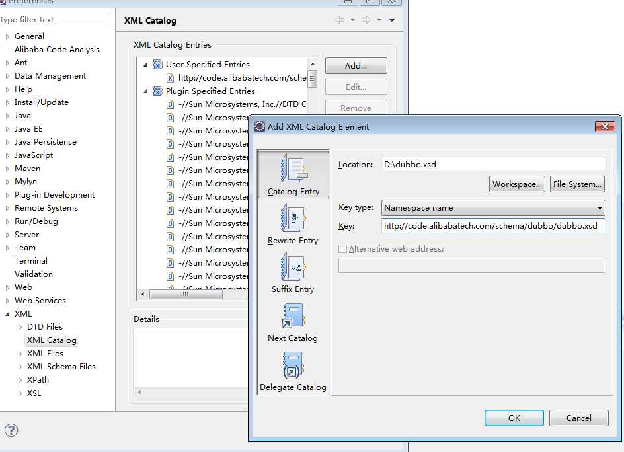The image size is (624, 452).
Task: Open the forward history dropdown arrow
Action: point(379,20)
